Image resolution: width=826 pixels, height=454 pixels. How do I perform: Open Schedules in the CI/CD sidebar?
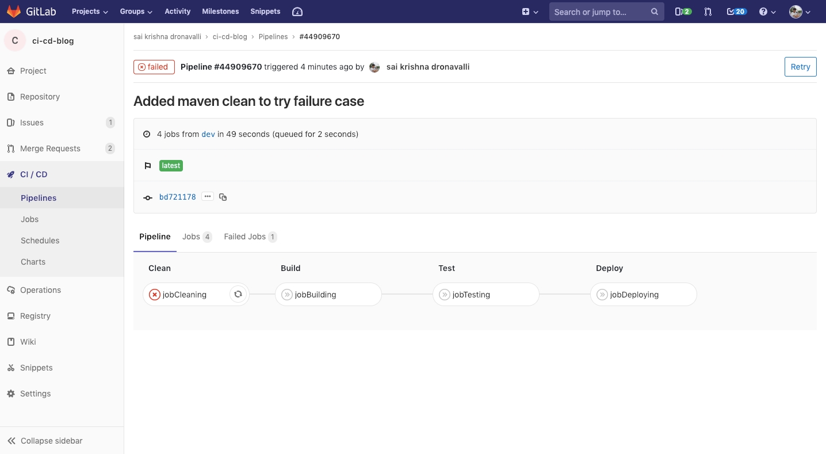pyautogui.click(x=40, y=241)
